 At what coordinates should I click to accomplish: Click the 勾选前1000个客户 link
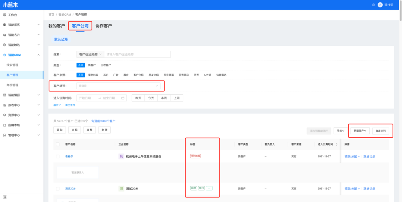[103, 121]
